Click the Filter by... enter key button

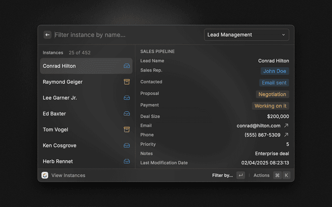[x=241, y=175]
